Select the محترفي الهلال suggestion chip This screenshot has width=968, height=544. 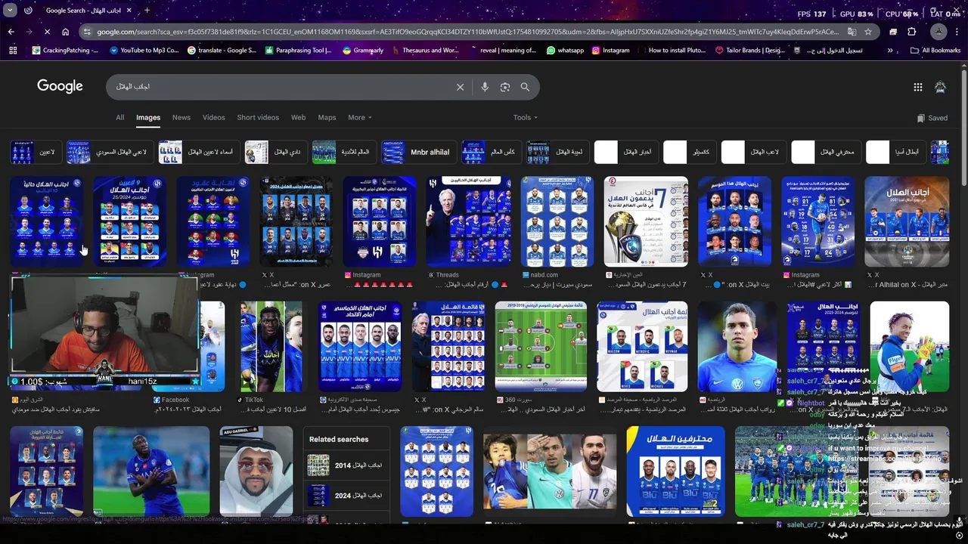pos(825,152)
